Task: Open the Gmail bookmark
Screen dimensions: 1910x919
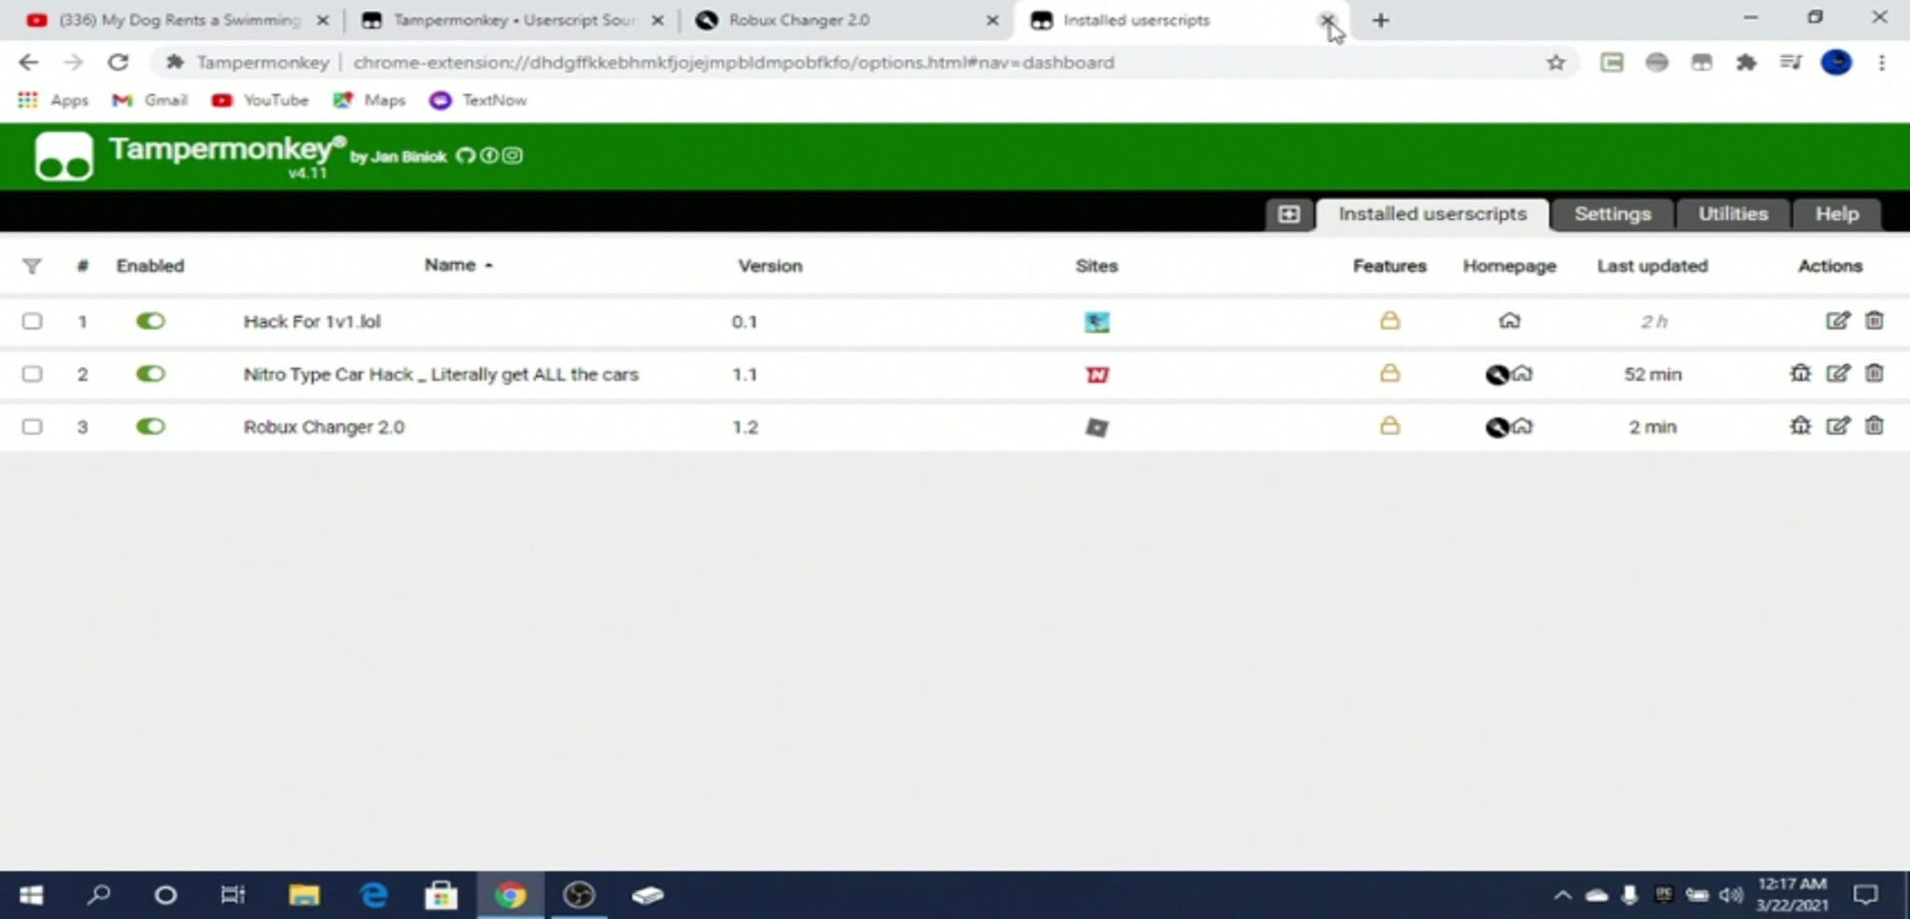Action: 150,100
